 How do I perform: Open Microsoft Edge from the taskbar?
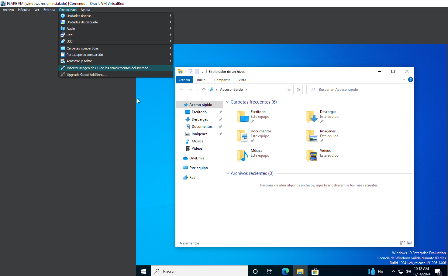click(x=285, y=271)
